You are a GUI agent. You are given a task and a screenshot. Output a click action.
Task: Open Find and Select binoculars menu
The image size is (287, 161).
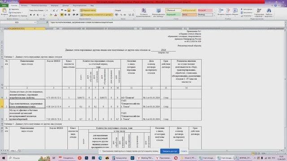269,13
